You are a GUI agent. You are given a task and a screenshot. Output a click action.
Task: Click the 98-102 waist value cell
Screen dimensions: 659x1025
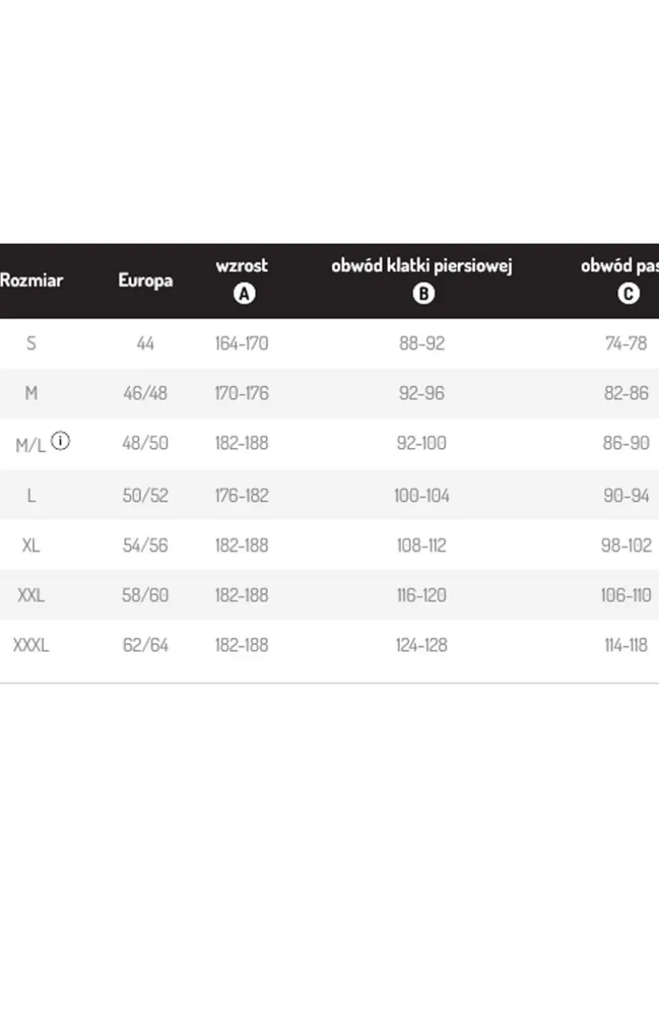click(x=626, y=545)
